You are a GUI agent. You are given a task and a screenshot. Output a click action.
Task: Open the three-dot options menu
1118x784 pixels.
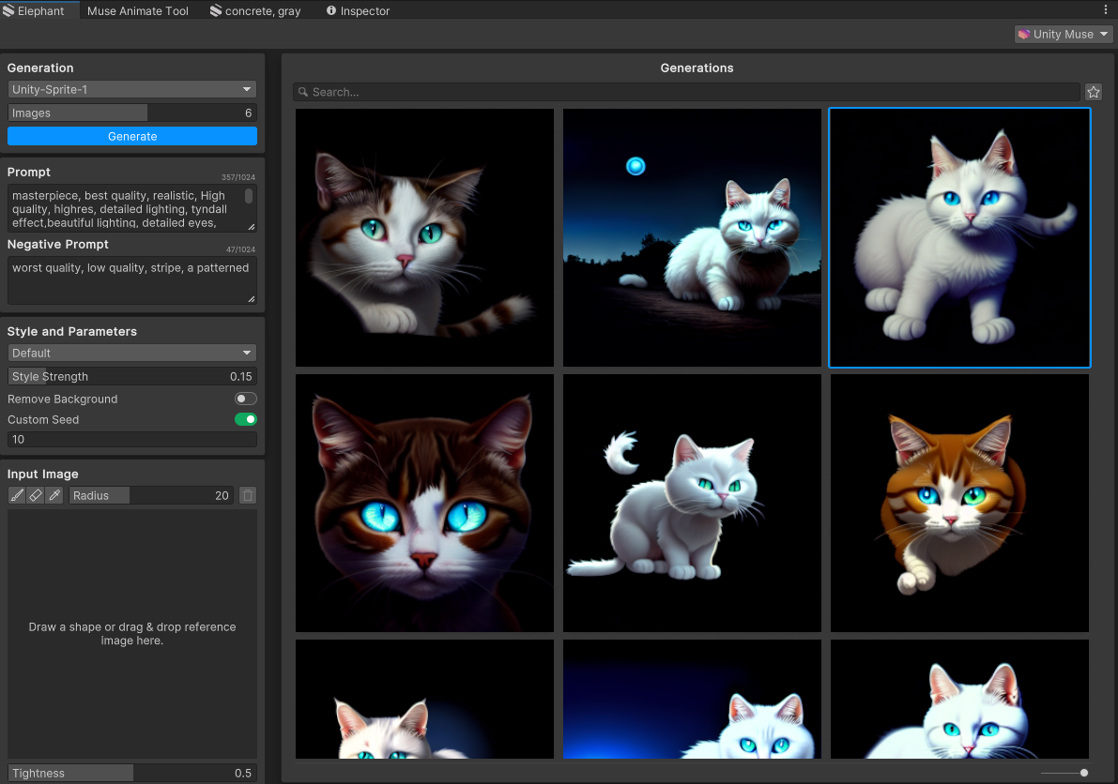click(1106, 10)
